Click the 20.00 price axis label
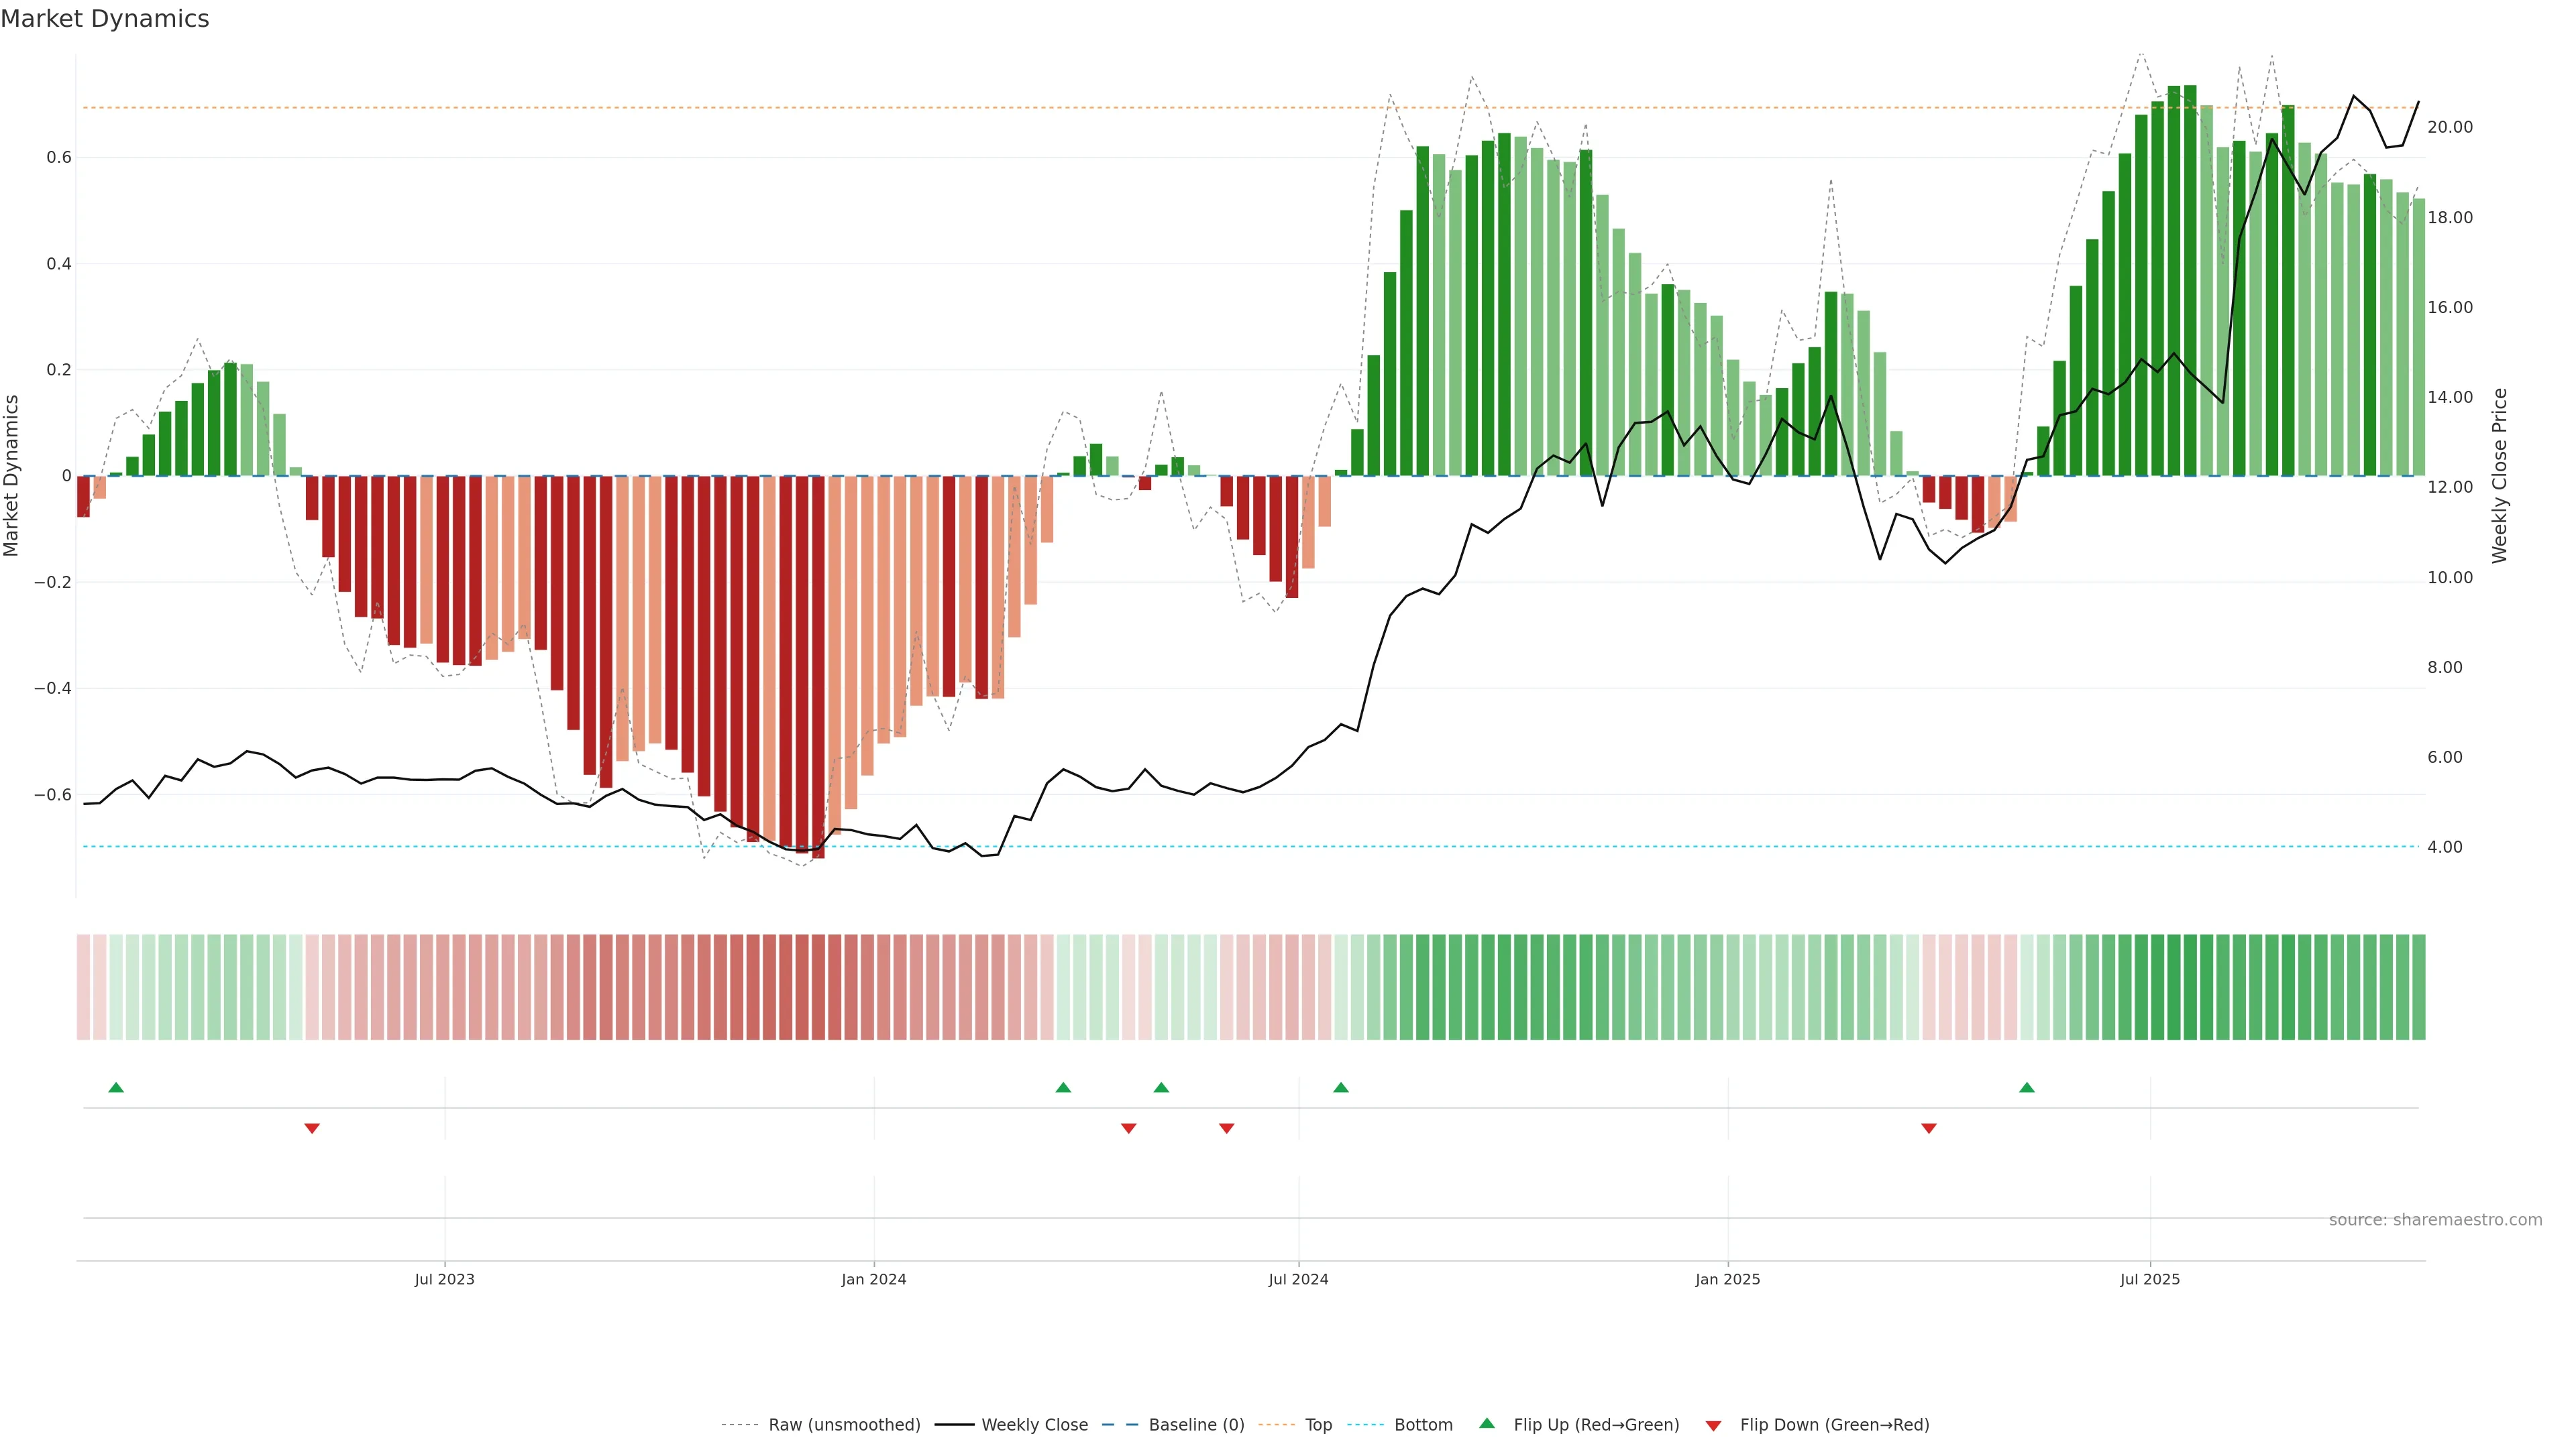 (x=2449, y=127)
